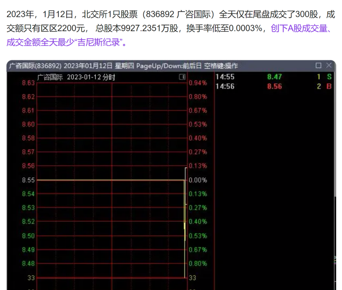Viewport: 342px width, 290px height.
Task: Toggle the side panel icon beside the 分时 title
Action: point(182,77)
